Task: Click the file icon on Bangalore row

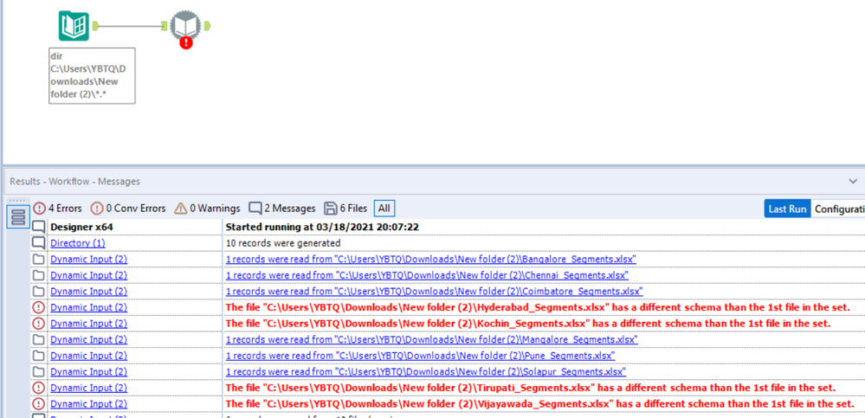Action: click(39, 259)
